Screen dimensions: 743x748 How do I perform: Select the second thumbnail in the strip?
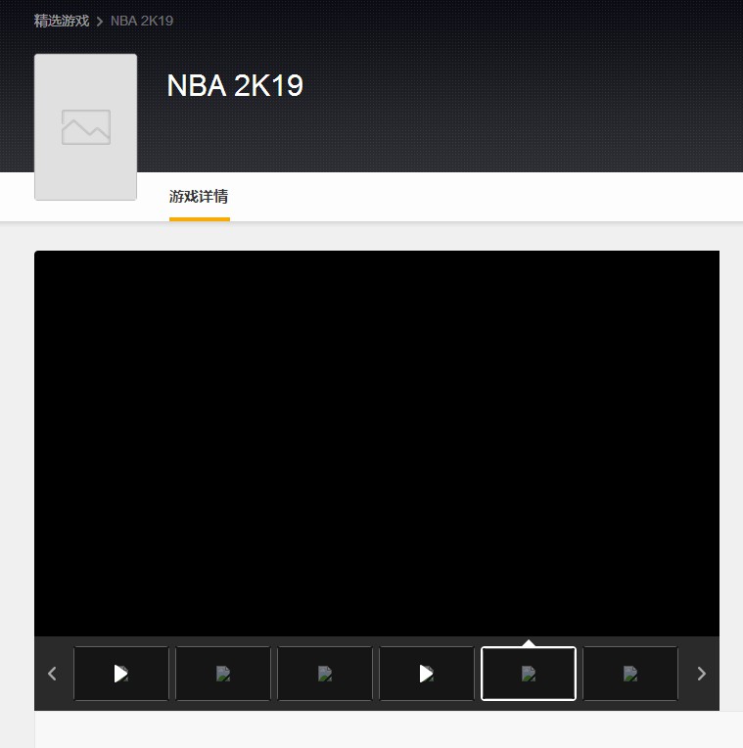223,674
